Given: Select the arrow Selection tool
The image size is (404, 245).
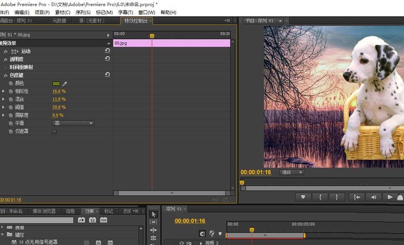Looking at the screenshot, I should coord(153,214).
